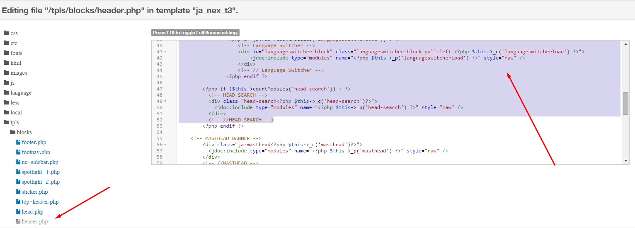Screen dimensions: 635x228
Task: Click the language folder icon
Action: 6,93
